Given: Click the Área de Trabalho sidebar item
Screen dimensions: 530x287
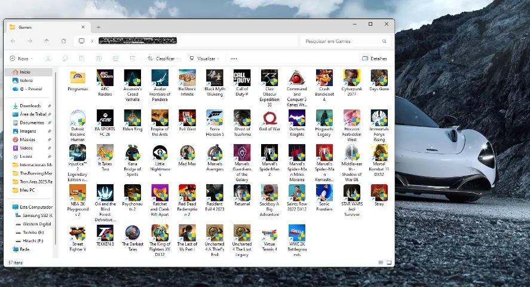Looking at the screenshot, I should (29, 114).
